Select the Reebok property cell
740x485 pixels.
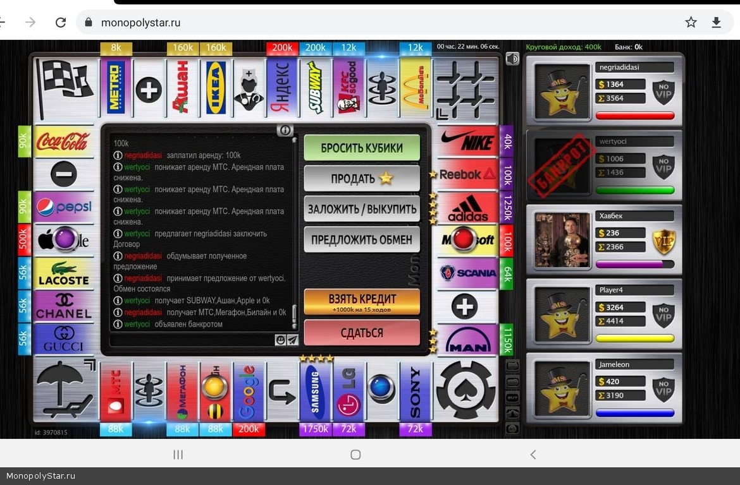point(467,174)
